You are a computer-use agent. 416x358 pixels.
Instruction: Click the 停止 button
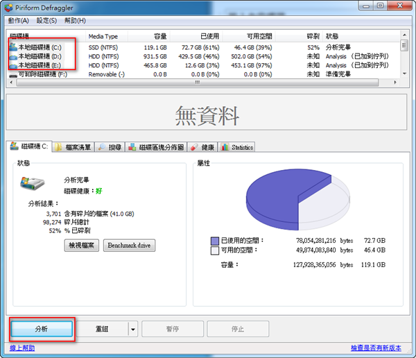click(238, 329)
